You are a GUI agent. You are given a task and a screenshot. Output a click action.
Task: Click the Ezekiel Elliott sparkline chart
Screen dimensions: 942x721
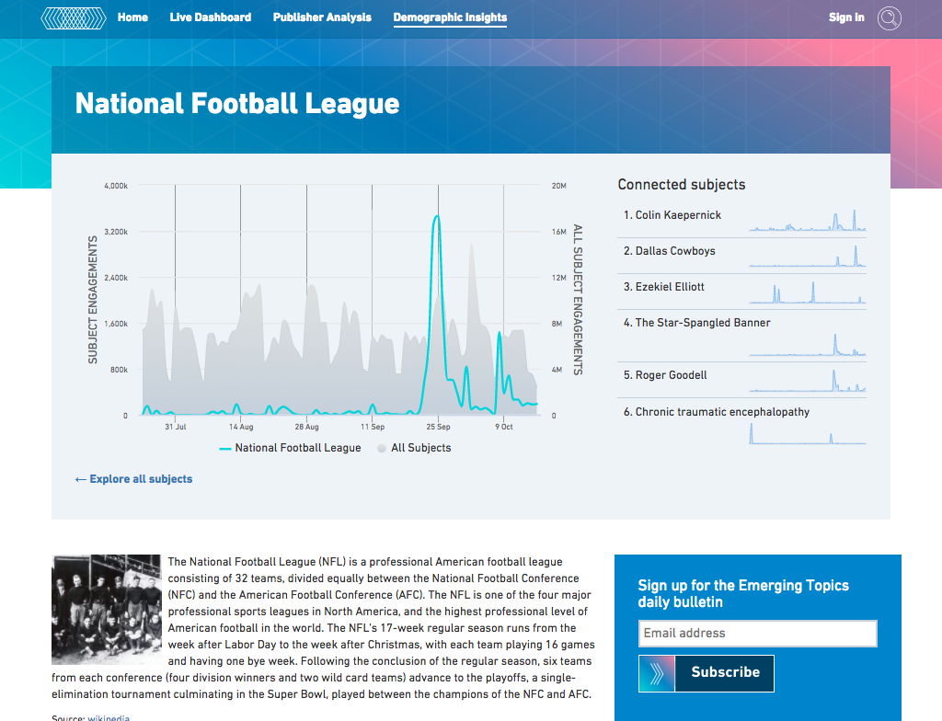[x=808, y=292]
